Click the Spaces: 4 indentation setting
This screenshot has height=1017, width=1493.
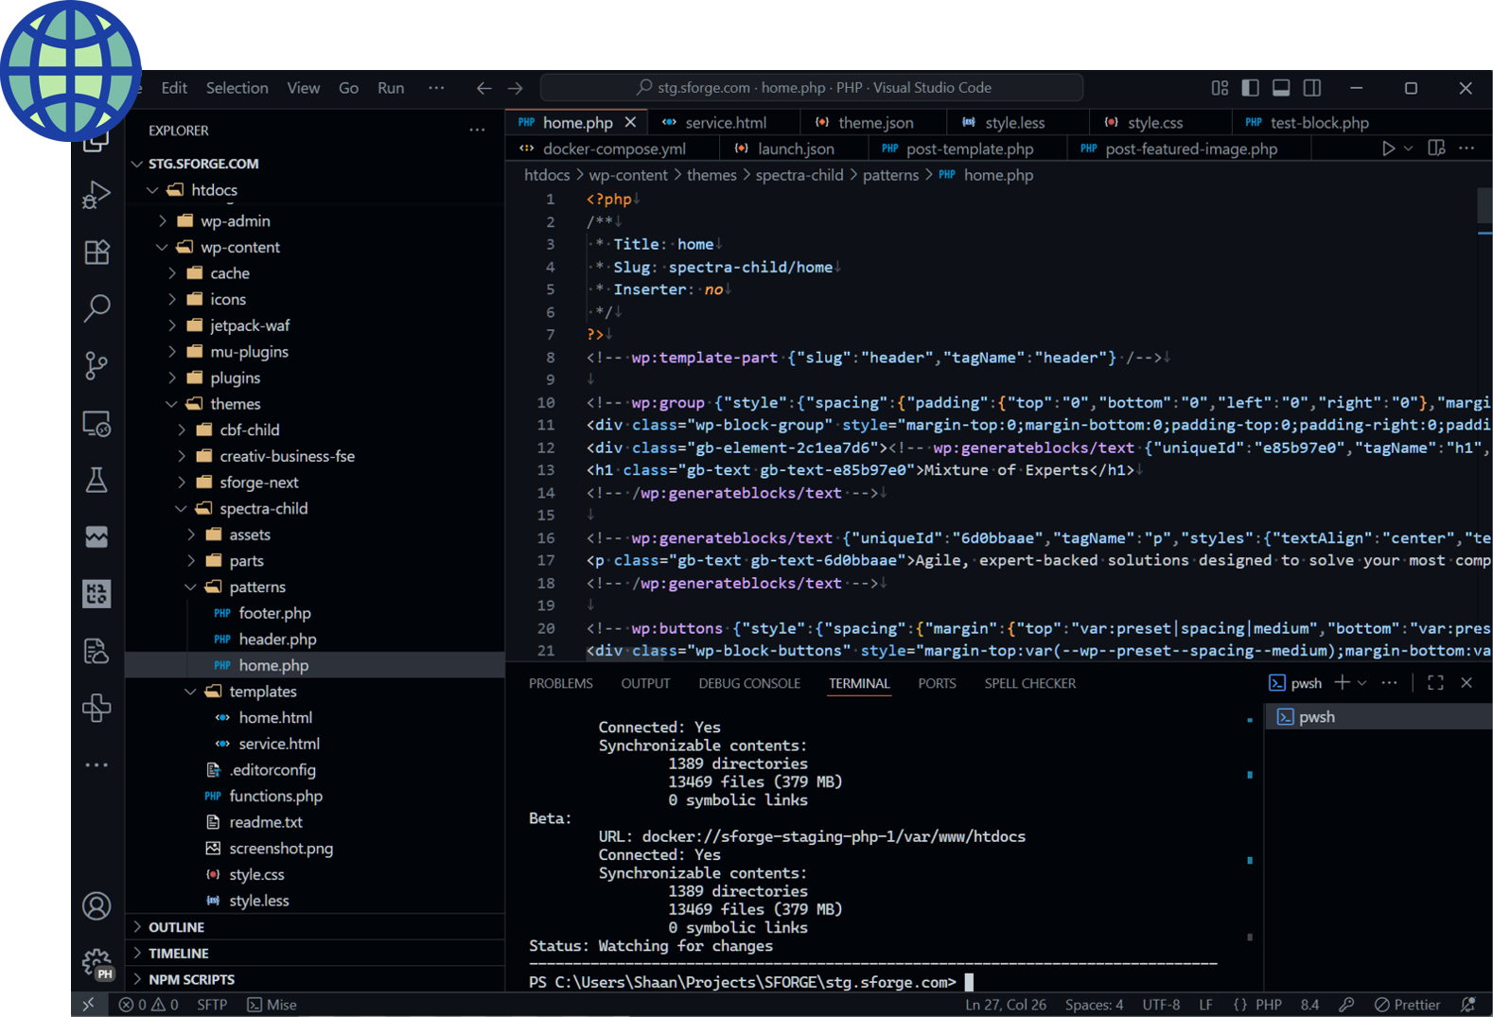[x=1094, y=1005]
